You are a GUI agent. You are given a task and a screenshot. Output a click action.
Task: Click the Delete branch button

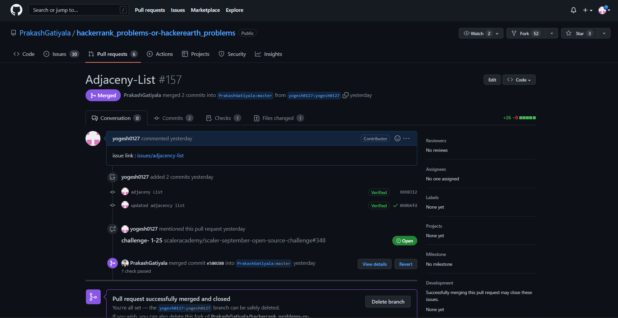coord(388,302)
